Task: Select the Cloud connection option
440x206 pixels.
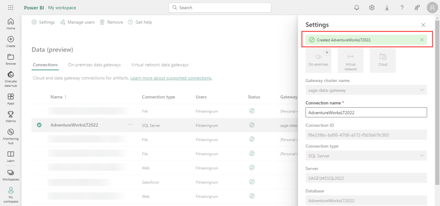Action: coord(383,60)
